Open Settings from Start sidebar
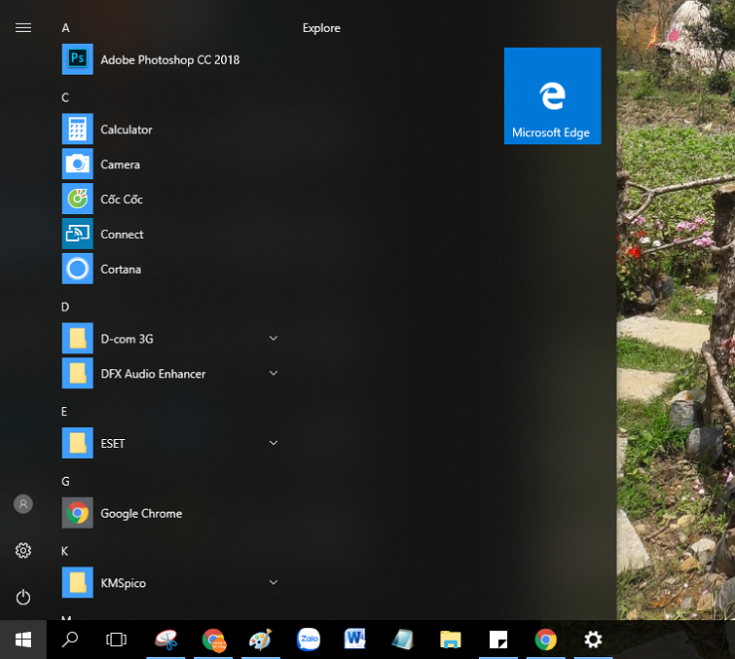 (x=23, y=551)
